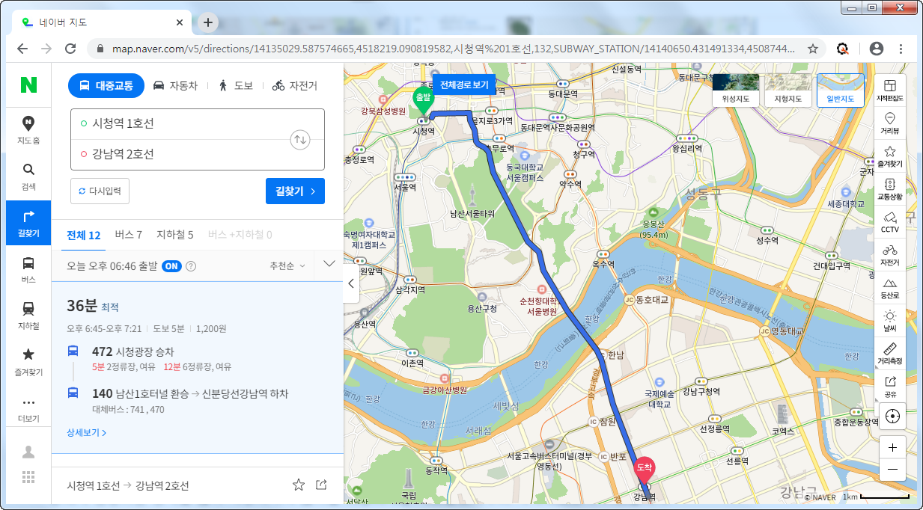923x510 pixels.
Task: Reload the page in the browser
Action: click(70, 49)
